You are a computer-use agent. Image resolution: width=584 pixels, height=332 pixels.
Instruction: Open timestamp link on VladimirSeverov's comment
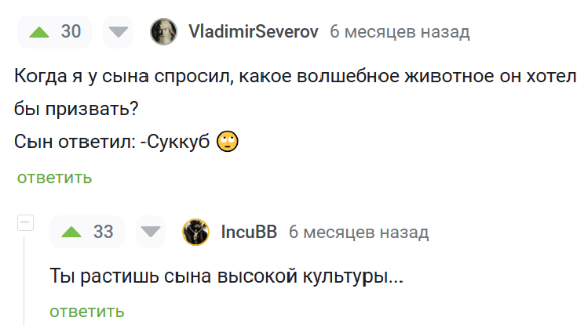tap(399, 32)
